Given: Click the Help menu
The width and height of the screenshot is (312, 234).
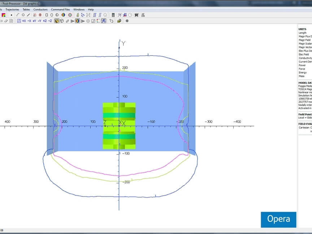Looking at the screenshot, I should [91, 10].
